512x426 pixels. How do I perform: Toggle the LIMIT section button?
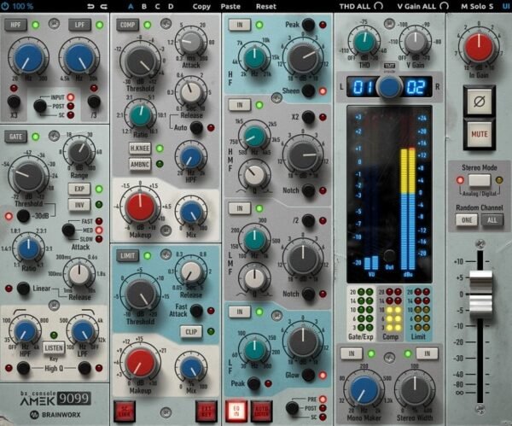coord(127,256)
